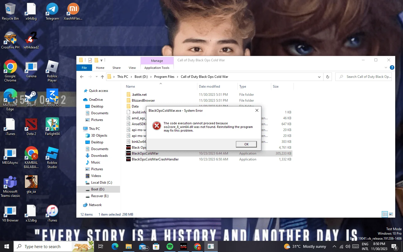Open the Black Ops icon on taskbar

(184, 246)
